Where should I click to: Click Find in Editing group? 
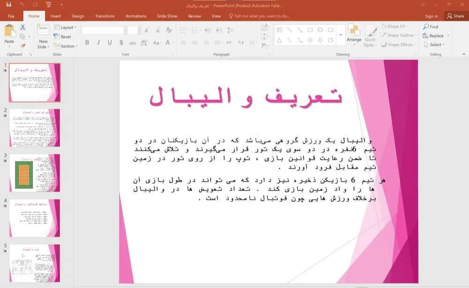pyautogui.click(x=431, y=27)
